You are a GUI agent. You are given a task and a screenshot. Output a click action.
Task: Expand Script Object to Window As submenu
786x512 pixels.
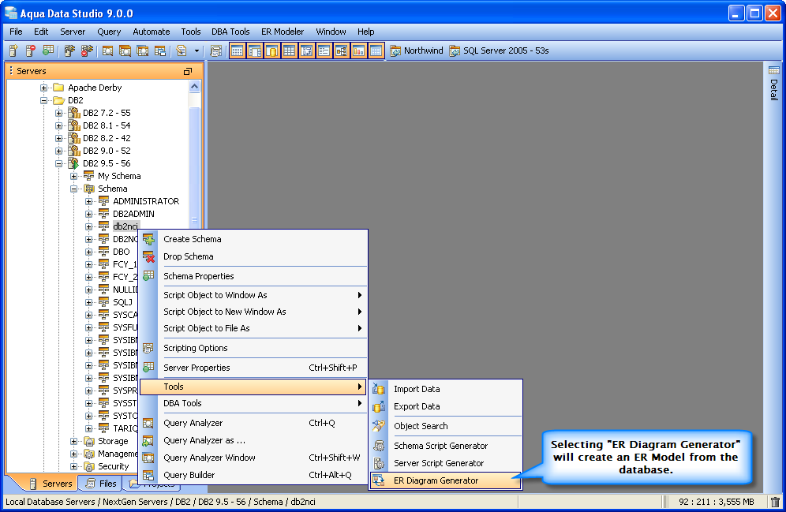pos(253,295)
